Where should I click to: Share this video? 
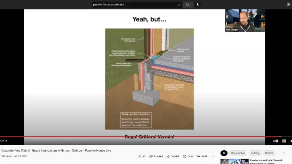173,156
